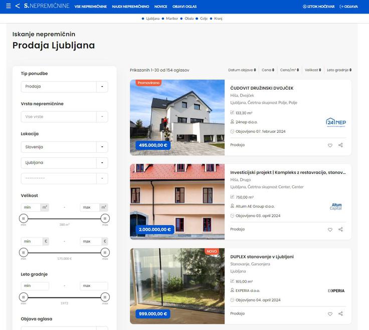This screenshot has width=369, height=330.
Task: Click the Altum AE Group d.o.o. name
Action: pyautogui.click(x=255, y=206)
